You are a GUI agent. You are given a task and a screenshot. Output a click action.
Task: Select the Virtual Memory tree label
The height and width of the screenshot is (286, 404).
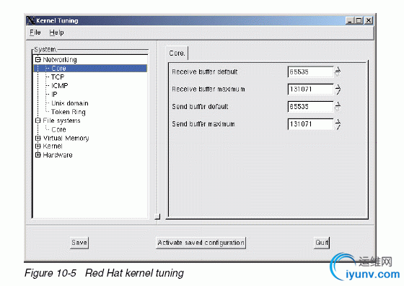point(66,138)
